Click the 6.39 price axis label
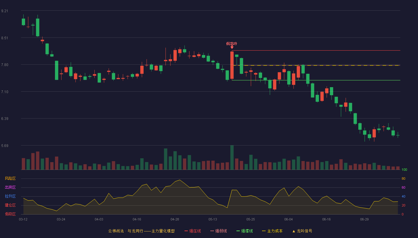Viewport: 418px width, 238px height. [4, 118]
